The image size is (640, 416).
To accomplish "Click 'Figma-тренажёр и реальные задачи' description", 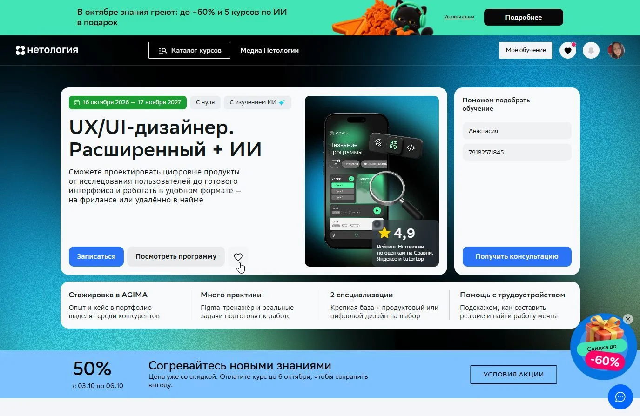I will [x=247, y=312].
